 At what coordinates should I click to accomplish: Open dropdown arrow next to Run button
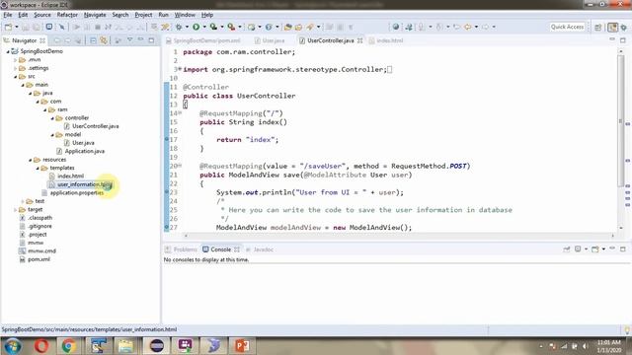(x=204, y=27)
